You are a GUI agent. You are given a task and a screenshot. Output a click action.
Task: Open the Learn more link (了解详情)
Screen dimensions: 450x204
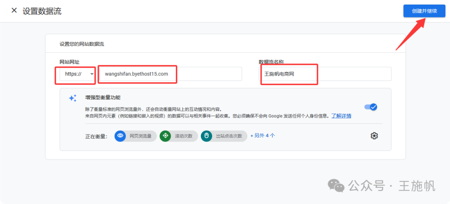coord(341,116)
